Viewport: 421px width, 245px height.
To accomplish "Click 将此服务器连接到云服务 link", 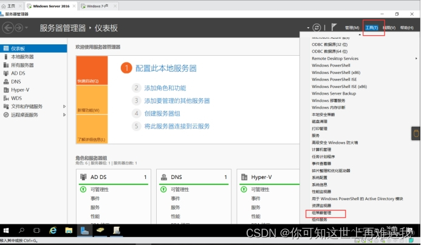I will click(x=177, y=126).
